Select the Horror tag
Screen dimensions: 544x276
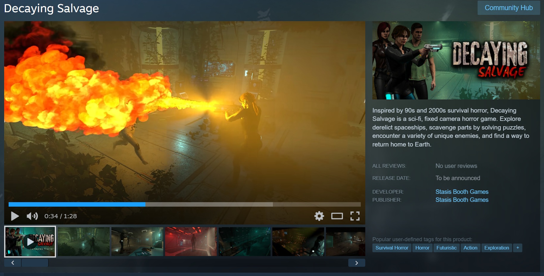click(x=422, y=248)
